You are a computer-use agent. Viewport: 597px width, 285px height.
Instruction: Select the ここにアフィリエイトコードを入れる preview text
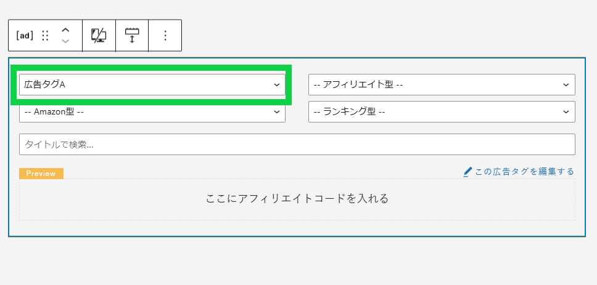click(297, 198)
